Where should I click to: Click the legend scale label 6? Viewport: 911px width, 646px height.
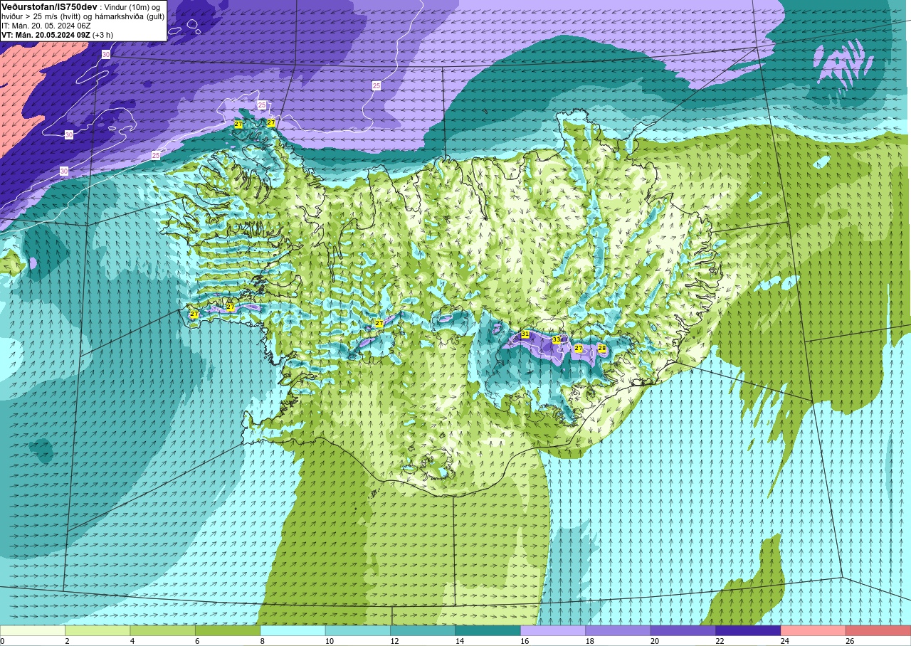tap(197, 641)
